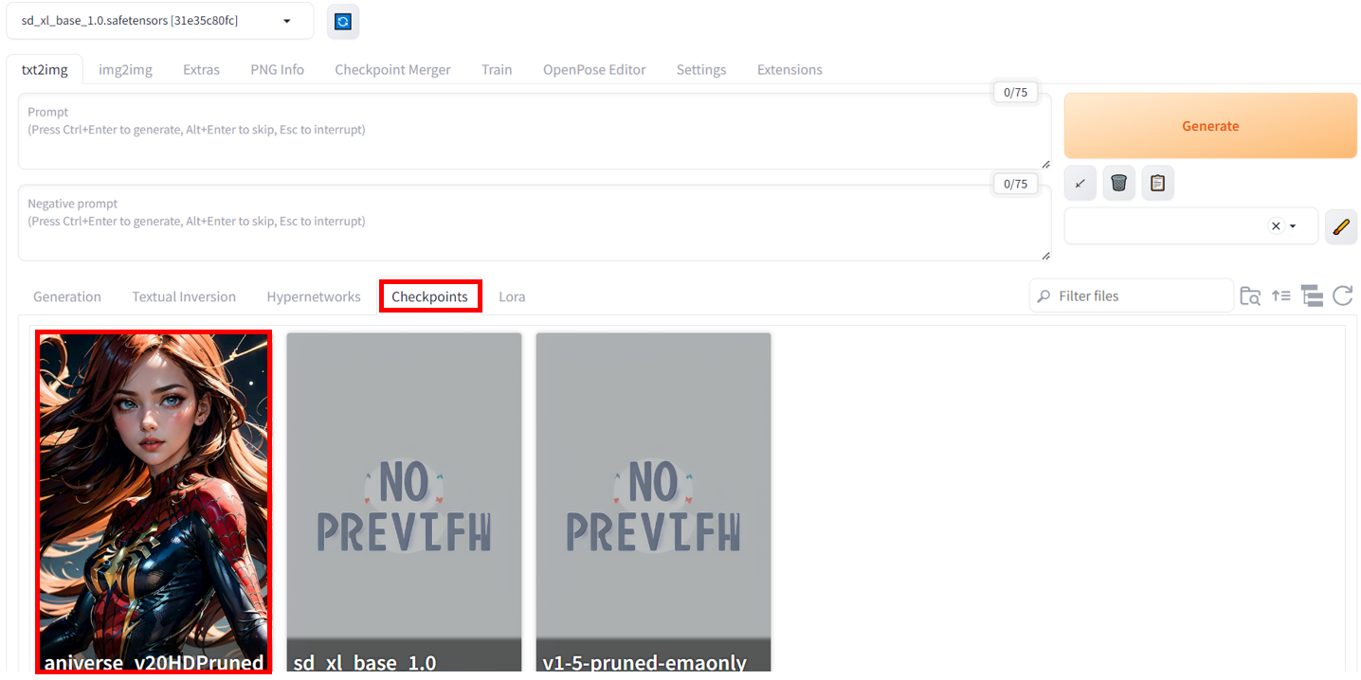Open the Train tab
Viewport: 1361px width, 680px height.
tap(497, 69)
